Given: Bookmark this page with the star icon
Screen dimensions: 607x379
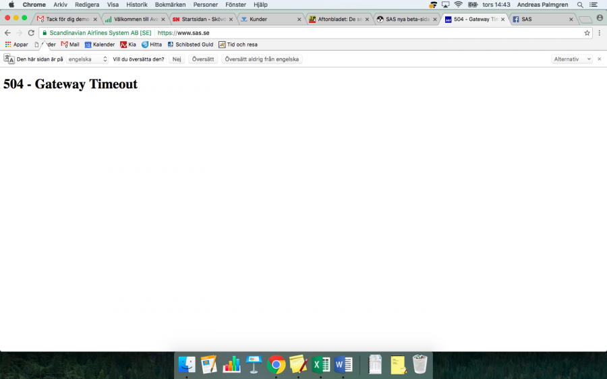Looking at the screenshot, I should (587, 32).
